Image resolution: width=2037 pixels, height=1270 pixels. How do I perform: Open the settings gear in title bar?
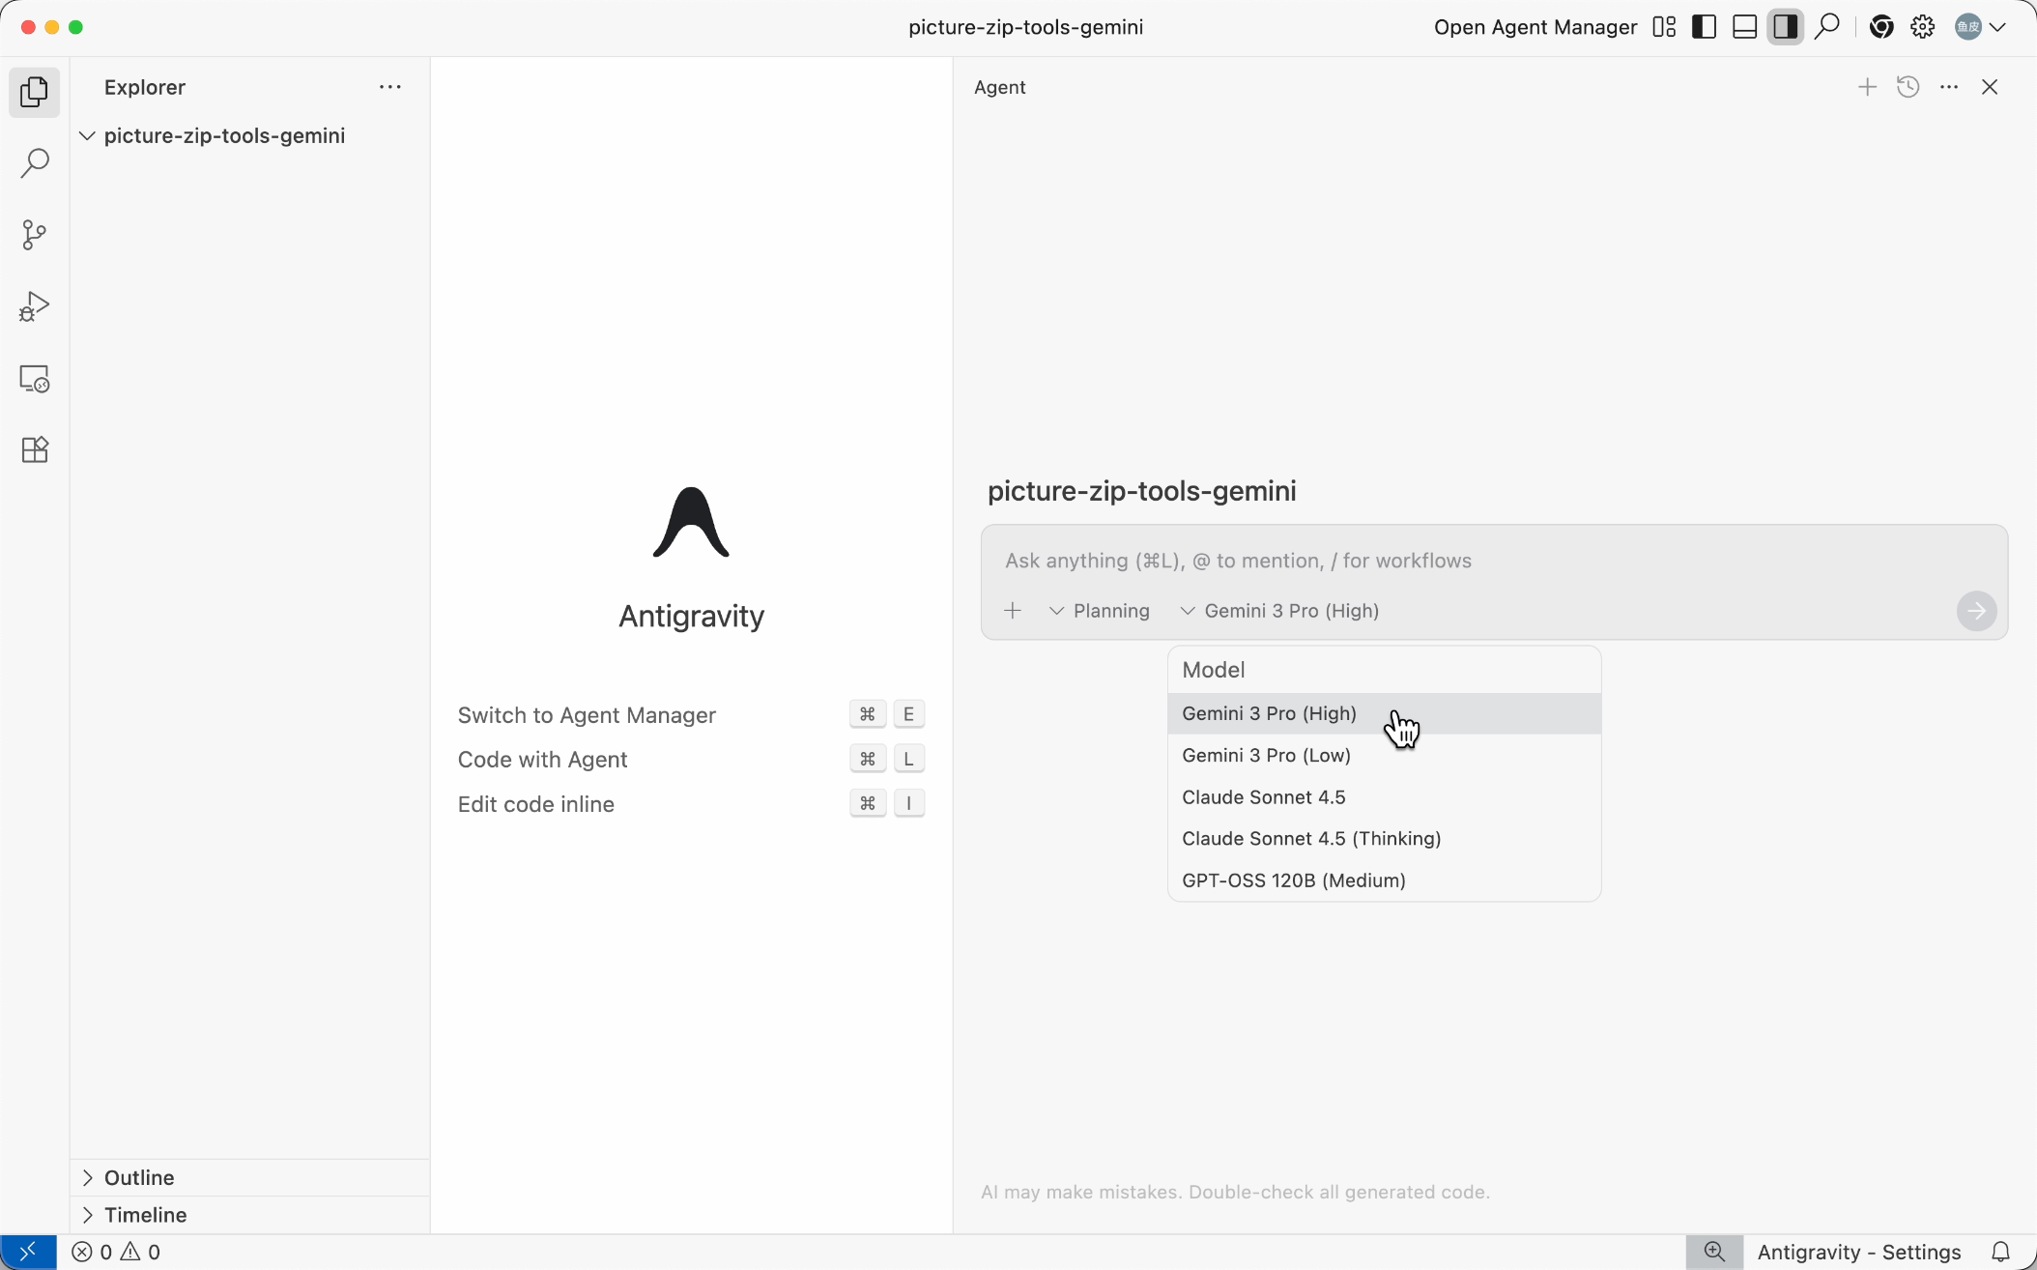(1923, 27)
